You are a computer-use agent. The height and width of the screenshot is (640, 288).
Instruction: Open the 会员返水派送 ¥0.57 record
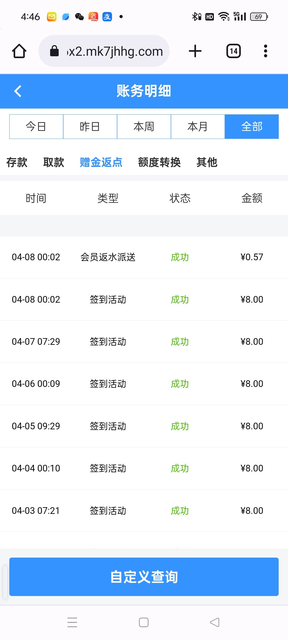(144, 257)
